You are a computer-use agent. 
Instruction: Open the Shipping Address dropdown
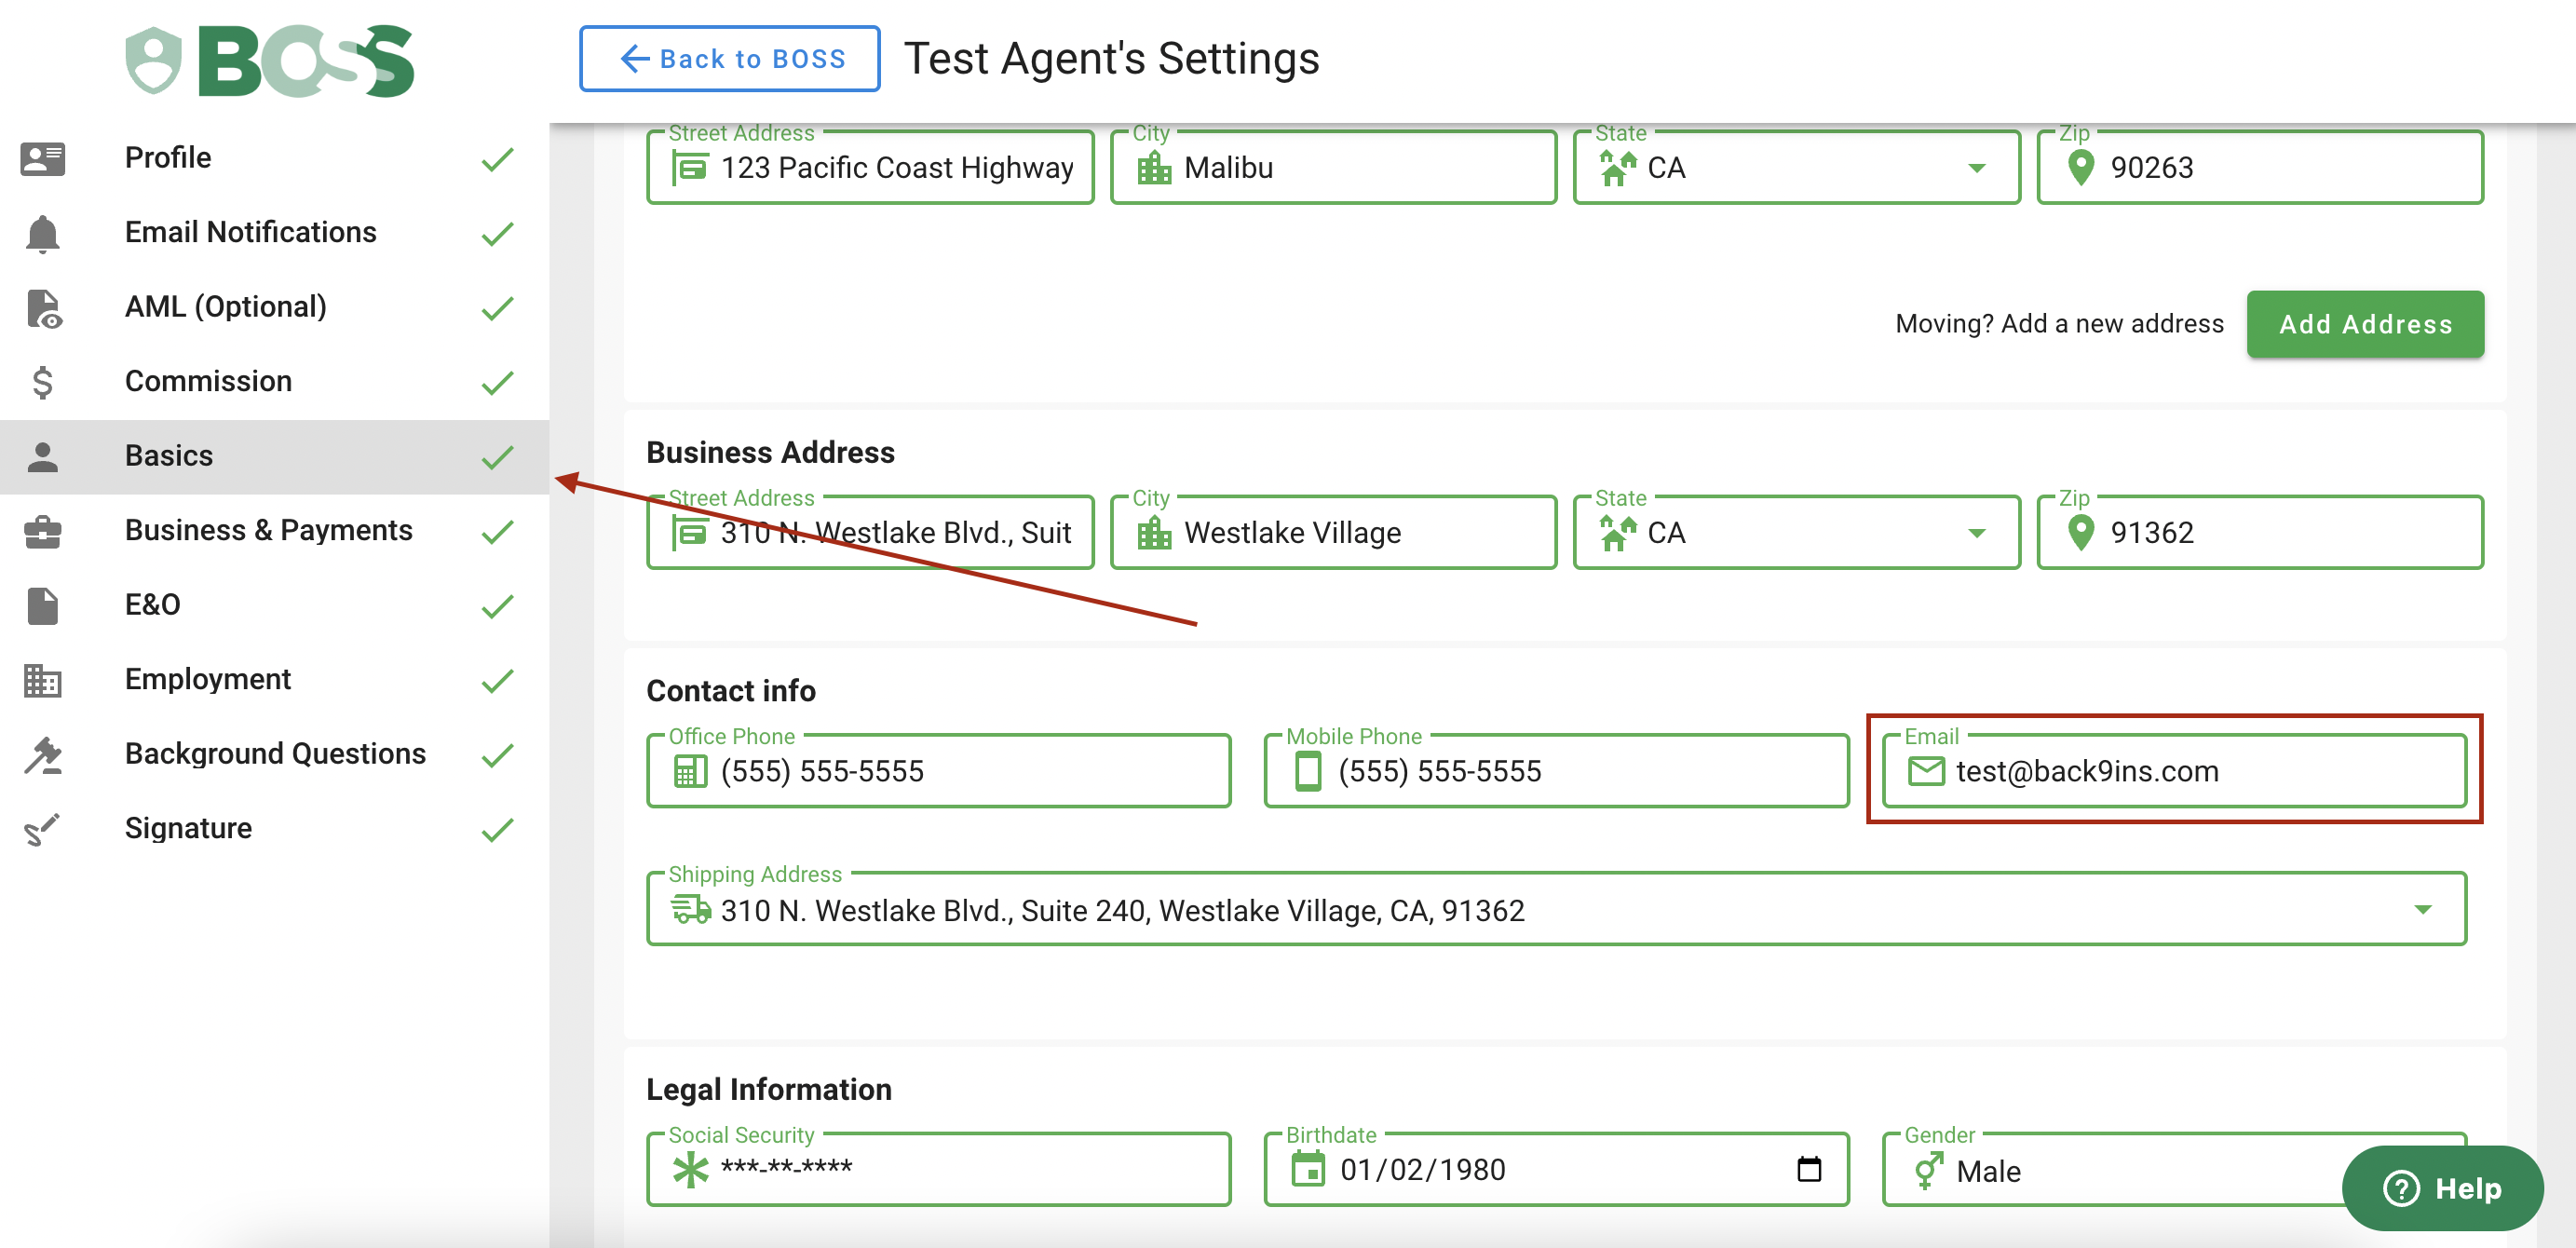(2421, 910)
